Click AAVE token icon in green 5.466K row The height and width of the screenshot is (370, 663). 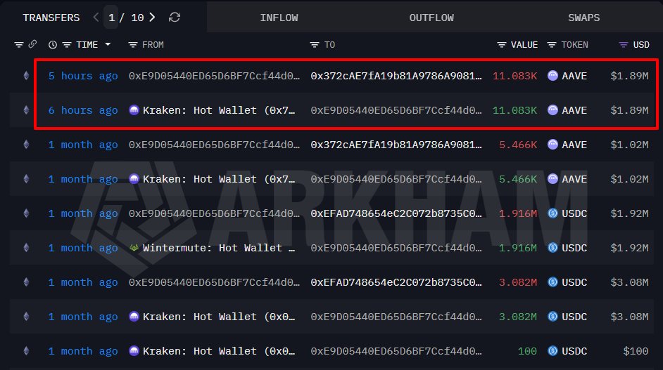click(552, 179)
